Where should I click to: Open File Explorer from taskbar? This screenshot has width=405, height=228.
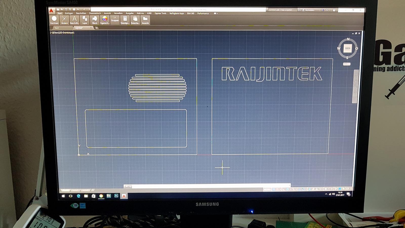coord(86,196)
